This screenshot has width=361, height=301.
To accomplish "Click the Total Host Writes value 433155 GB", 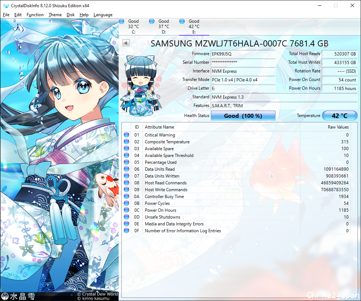I will pos(340,62).
